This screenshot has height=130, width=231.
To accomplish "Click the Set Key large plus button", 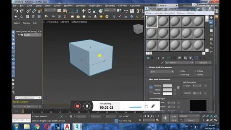I will 165,118.
